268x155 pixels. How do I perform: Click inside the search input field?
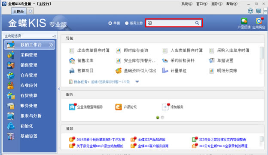coord(171,23)
